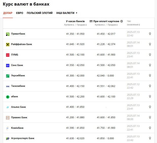Viewport: 157px width, 143px height.
Task: Open the Агропросперіс Банк link
Action: pos(23,138)
